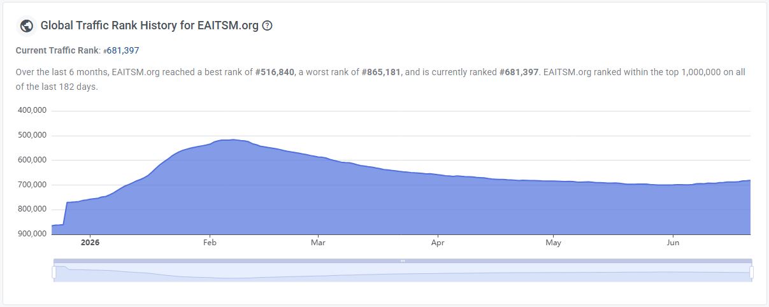The width and height of the screenshot is (769, 307).
Task: Open the current traffic rank #681,397 link
Action: (x=121, y=50)
